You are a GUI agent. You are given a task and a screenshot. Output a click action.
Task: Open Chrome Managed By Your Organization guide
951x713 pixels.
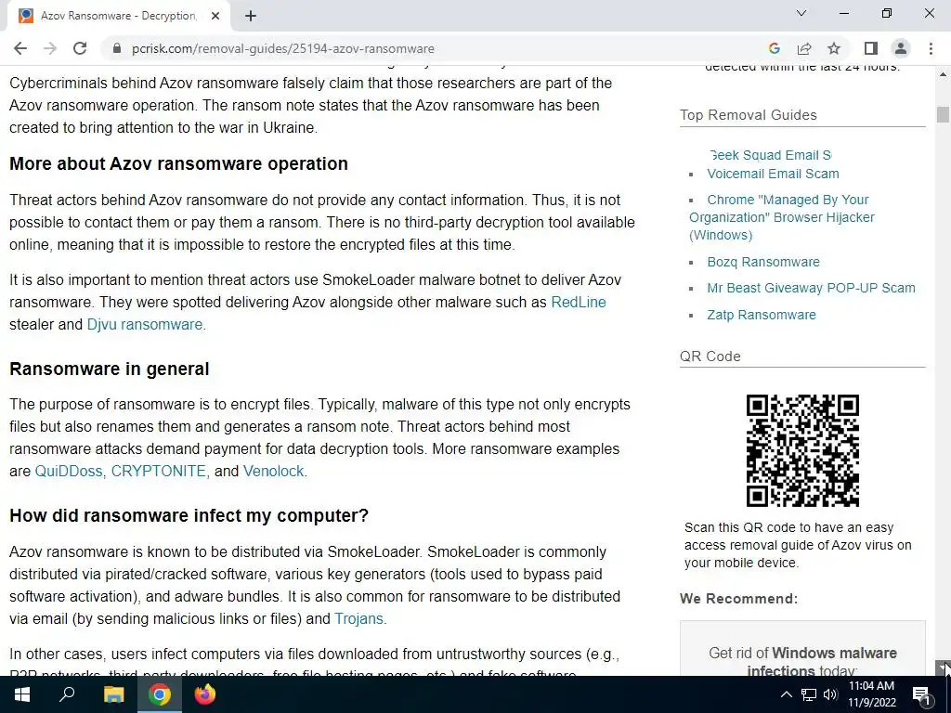point(782,217)
